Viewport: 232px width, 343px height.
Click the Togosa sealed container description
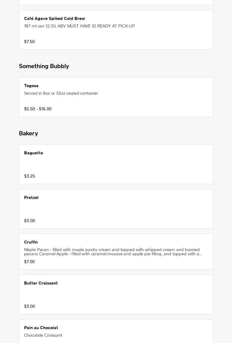click(x=61, y=93)
